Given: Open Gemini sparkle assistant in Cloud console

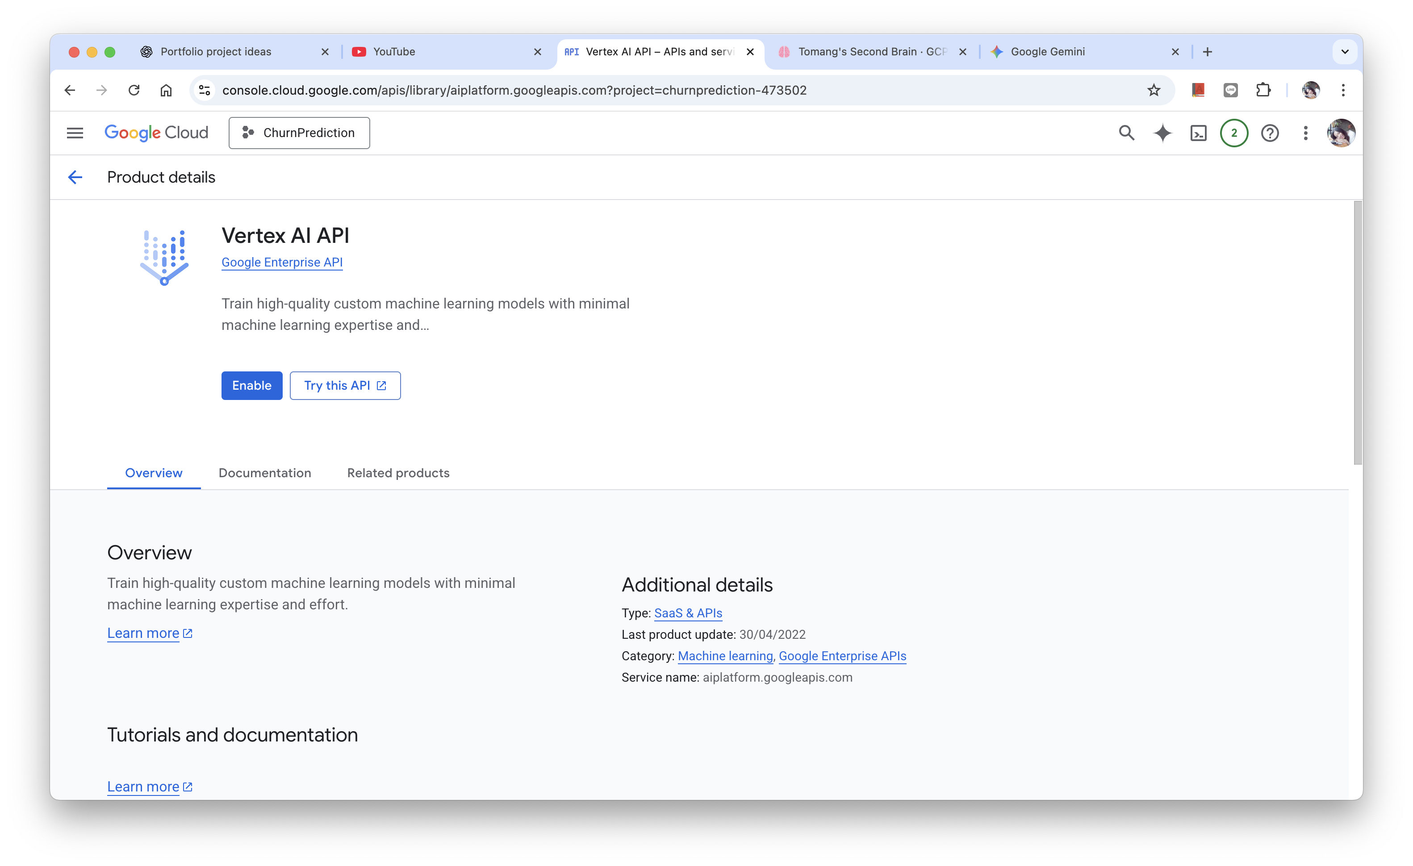Looking at the screenshot, I should click(1162, 133).
